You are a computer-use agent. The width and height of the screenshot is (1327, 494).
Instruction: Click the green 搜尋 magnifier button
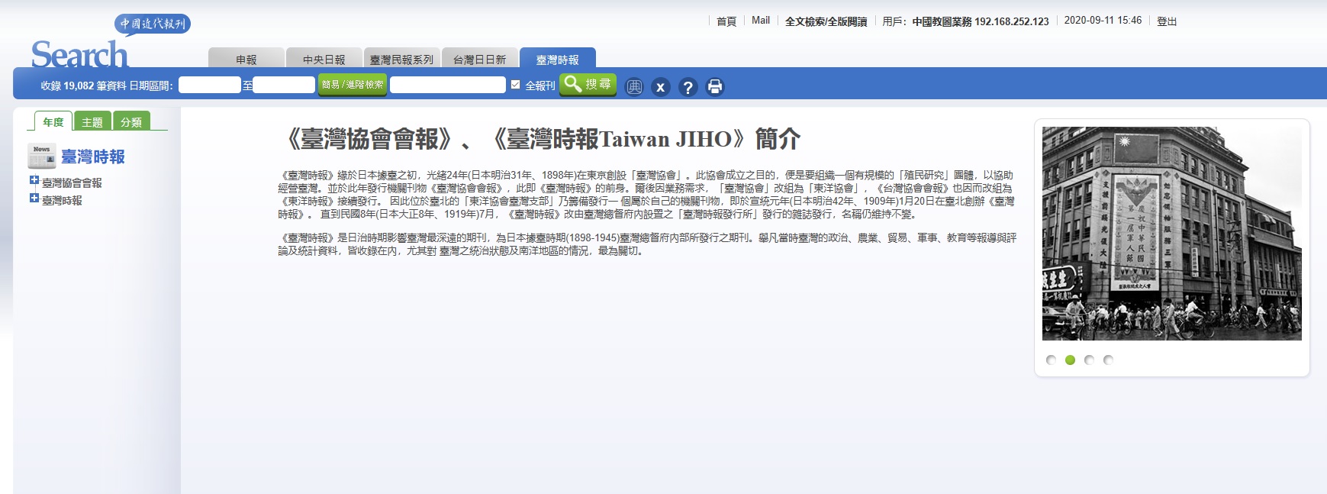point(588,85)
